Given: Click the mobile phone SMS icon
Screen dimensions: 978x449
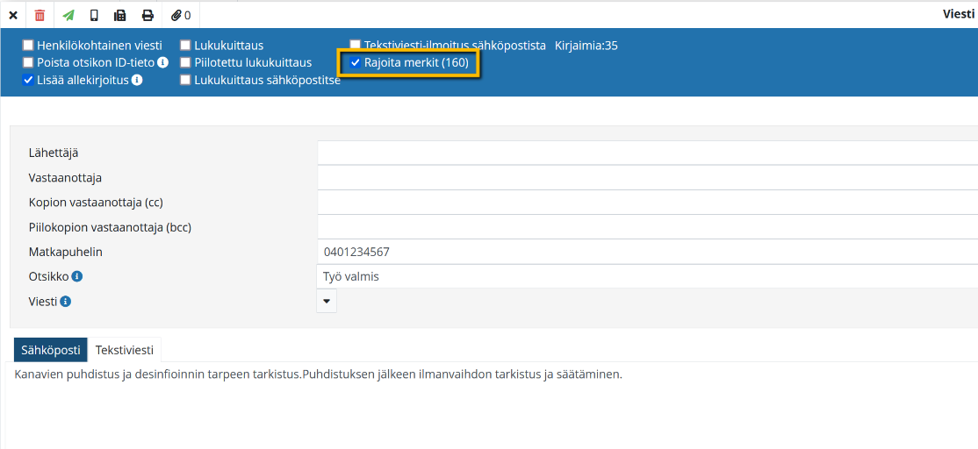Looking at the screenshot, I should click(x=95, y=15).
